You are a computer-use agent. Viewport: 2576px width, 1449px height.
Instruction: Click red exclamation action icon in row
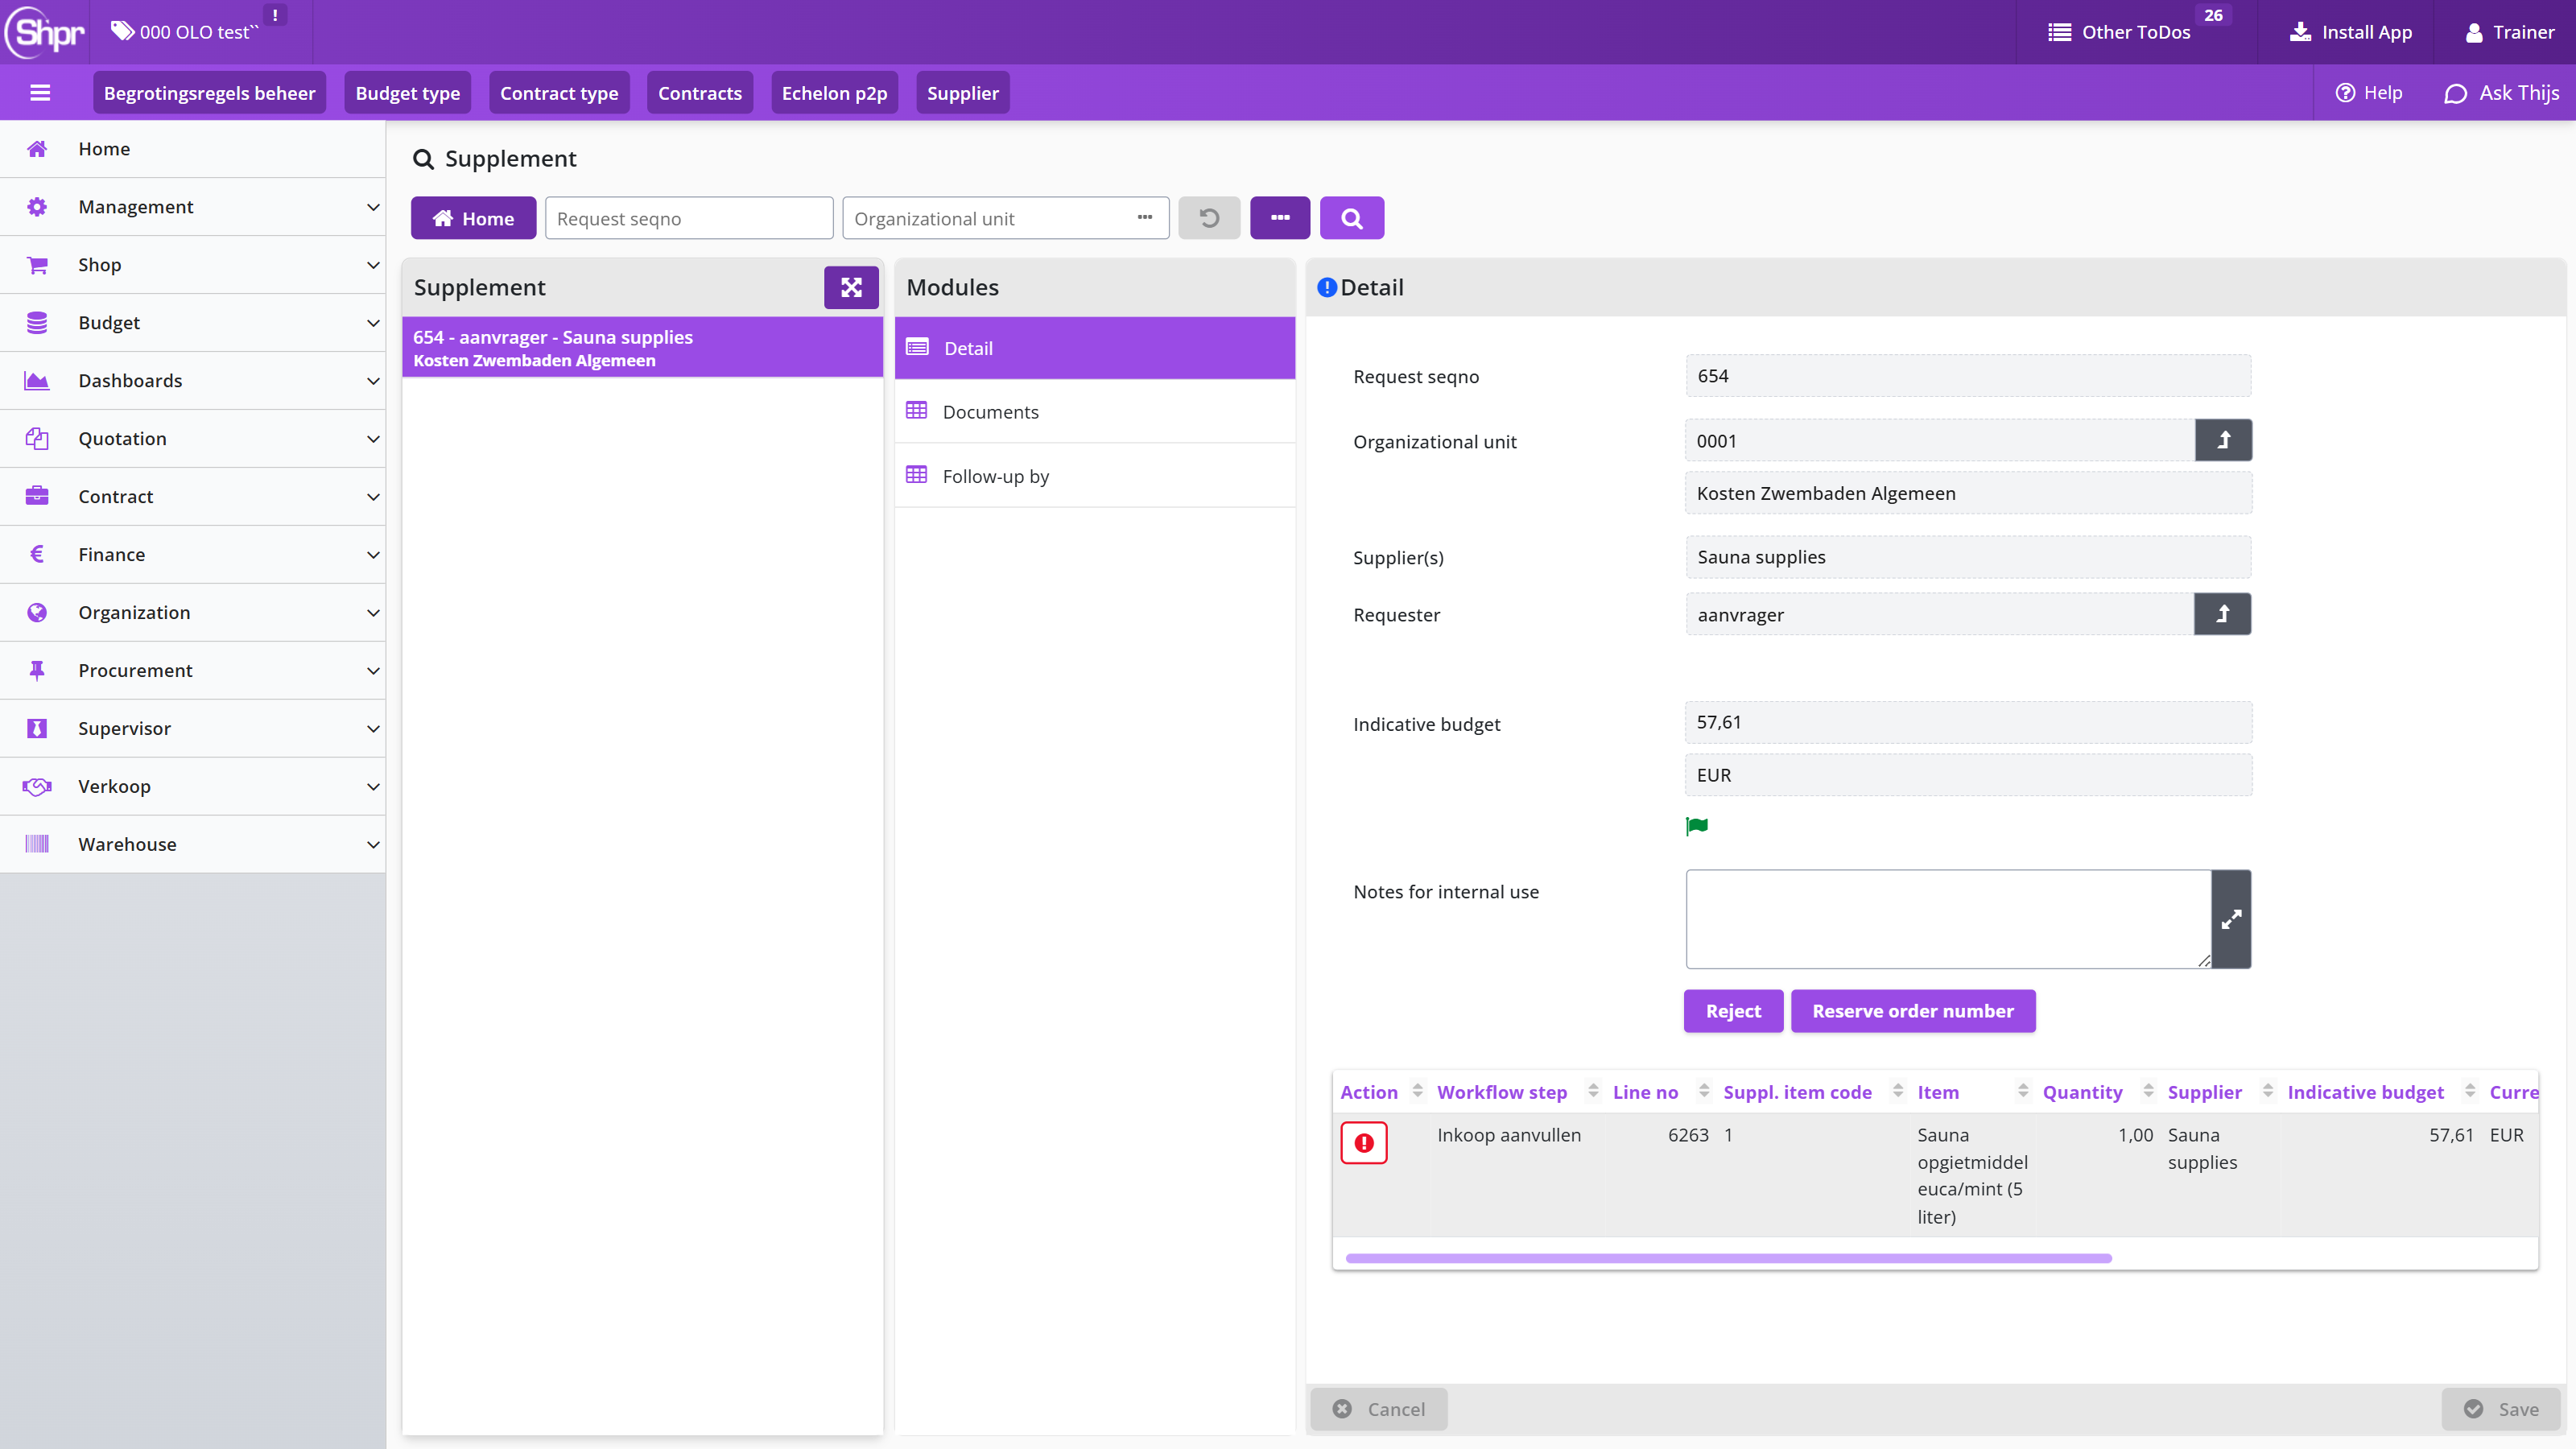point(1364,1143)
